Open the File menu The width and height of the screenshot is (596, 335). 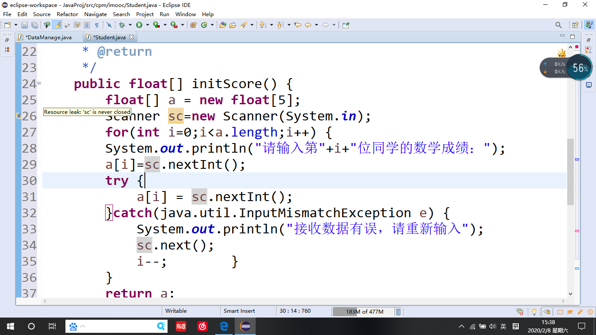7,14
